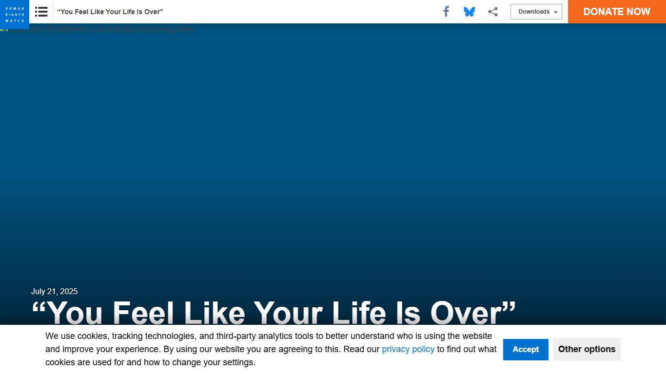The height and width of the screenshot is (374, 666).
Task: Open the generic share options icon
Action: pyautogui.click(x=493, y=12)
